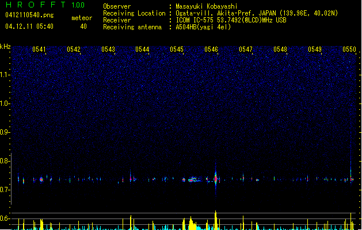Click the 0548 time marker
The width and height of the screenshot is (362, 230).
click(280, 49)
